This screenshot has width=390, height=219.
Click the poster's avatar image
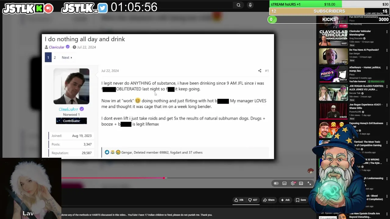pyautogui.click(x=71, y=86)
